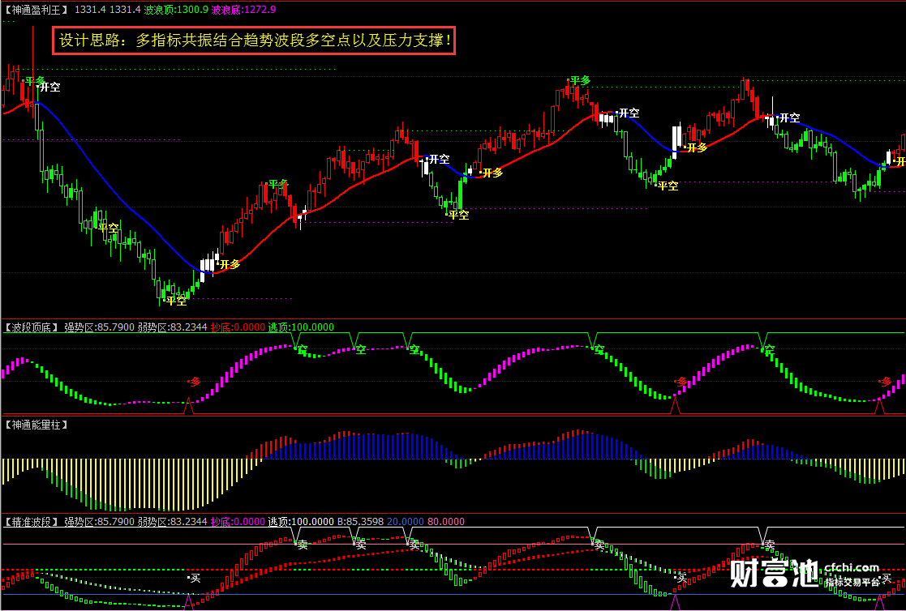
Task: Click the leftmost green 平多 signal on the price chart
Action: tap(35, 81)
